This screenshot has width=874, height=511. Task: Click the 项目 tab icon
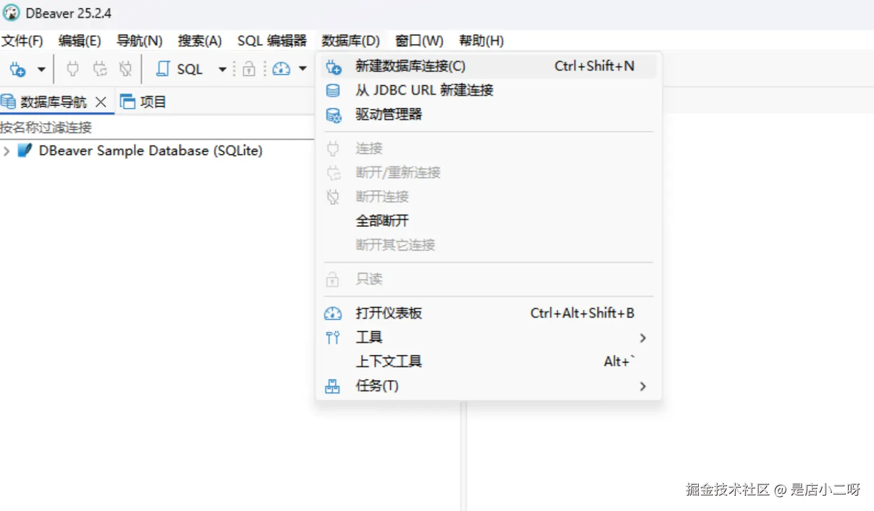pyautogui.click(x=128, y=102)
